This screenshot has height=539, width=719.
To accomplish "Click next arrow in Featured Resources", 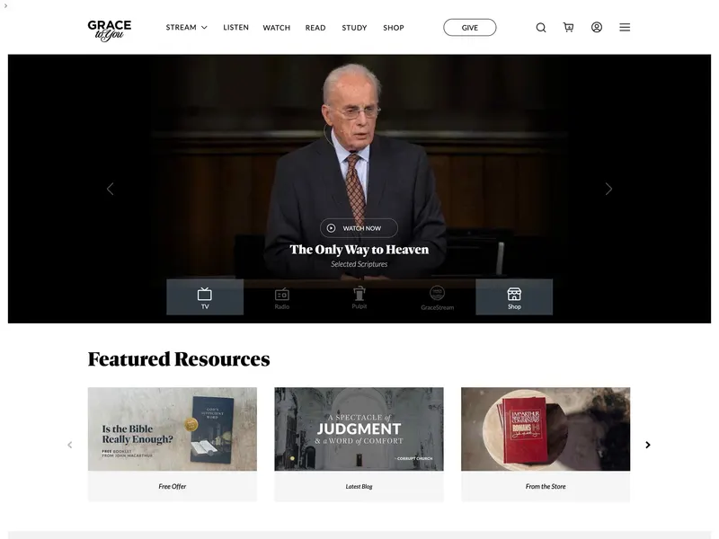I will point(648,445).
